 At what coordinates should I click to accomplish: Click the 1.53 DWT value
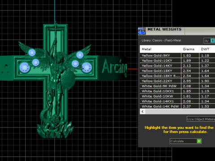coord(205,106)
